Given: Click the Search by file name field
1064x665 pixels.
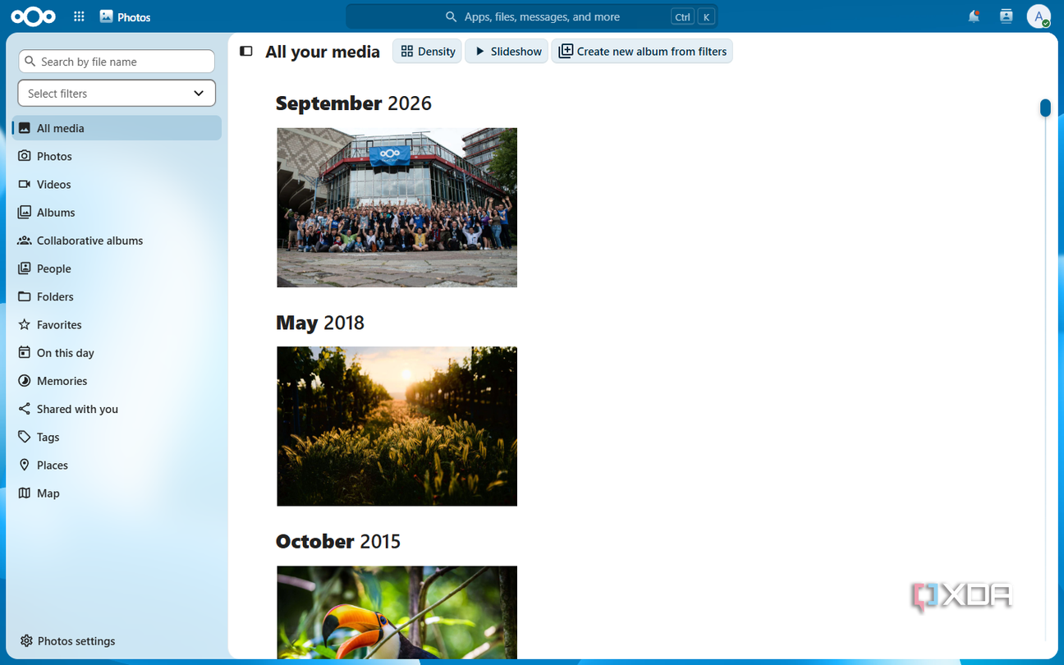Looking at the screenshot, I should (117, 62).
